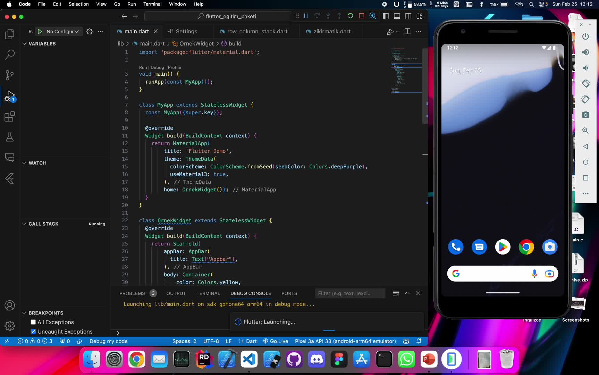
Task: Open the Selection menu in menu bar
Action: [x=78, y=4]
